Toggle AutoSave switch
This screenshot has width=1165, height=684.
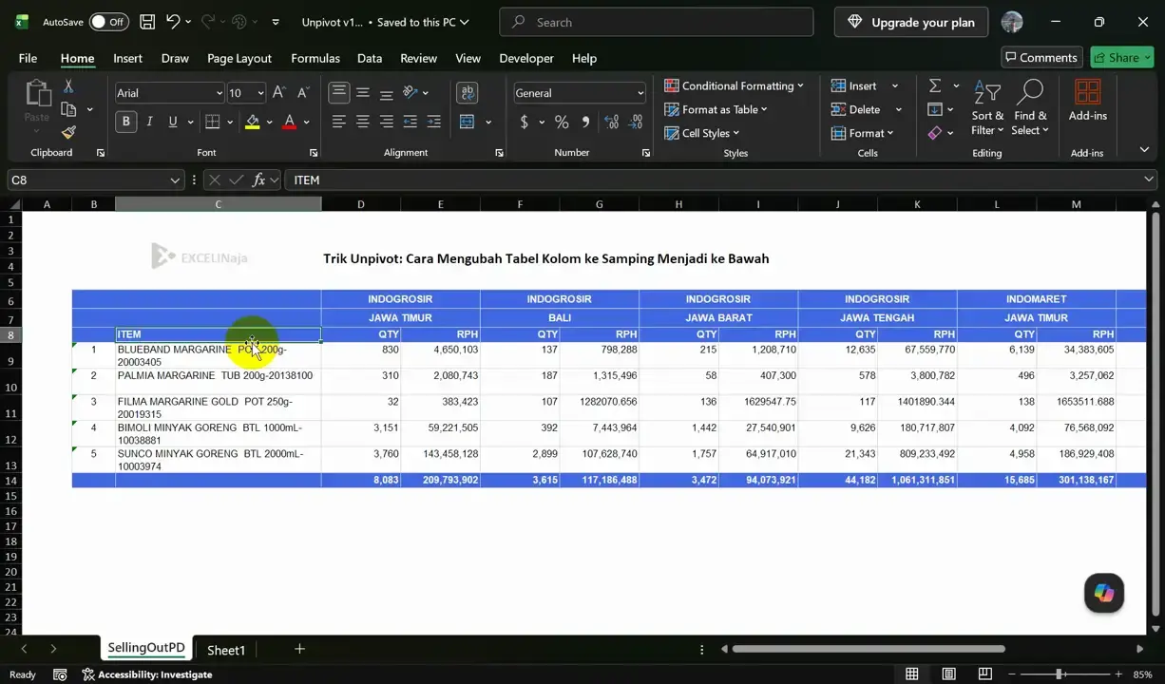coord(109,22)
